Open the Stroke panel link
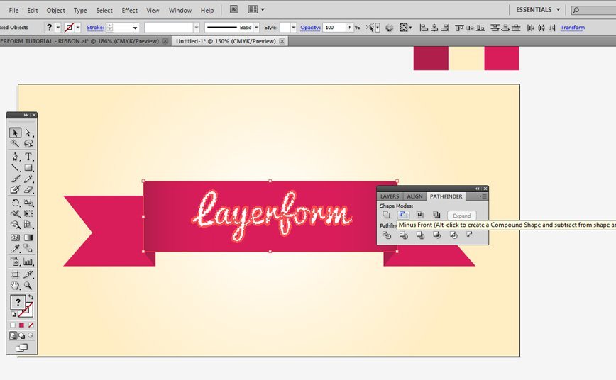 (x=96, y=28)
